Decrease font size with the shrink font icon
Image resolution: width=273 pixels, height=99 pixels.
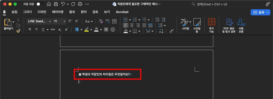click(77, 21)
